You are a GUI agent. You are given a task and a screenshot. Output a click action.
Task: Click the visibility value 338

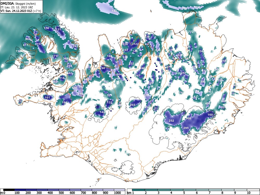(x=125, y=57)
